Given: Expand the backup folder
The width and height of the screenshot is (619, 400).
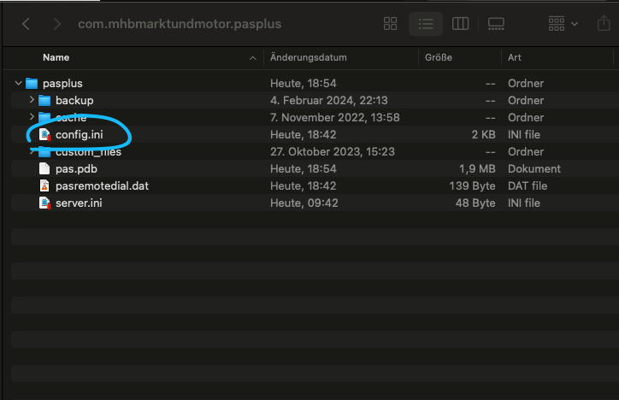Looking at the screenshot, I should [32, 101].
